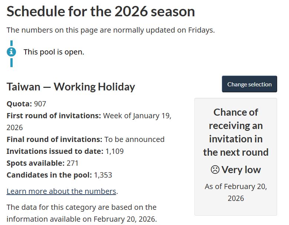This screenshot has height=225, width=289.
Task: Click the Very low chance text
Action: tap(241, 170)
